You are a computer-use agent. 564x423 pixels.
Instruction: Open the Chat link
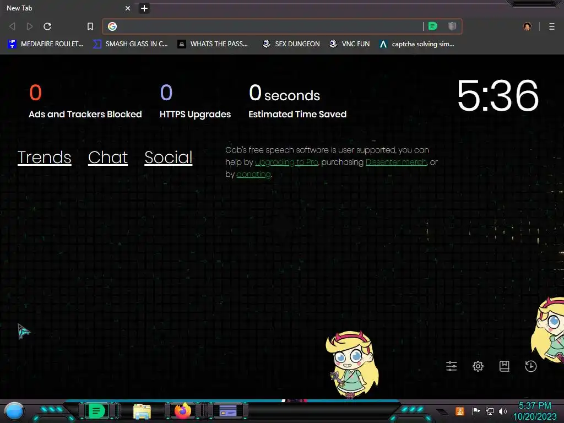[108, 157]
